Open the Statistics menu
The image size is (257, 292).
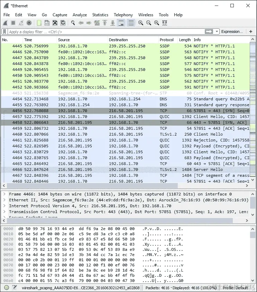tap(100, 15)
